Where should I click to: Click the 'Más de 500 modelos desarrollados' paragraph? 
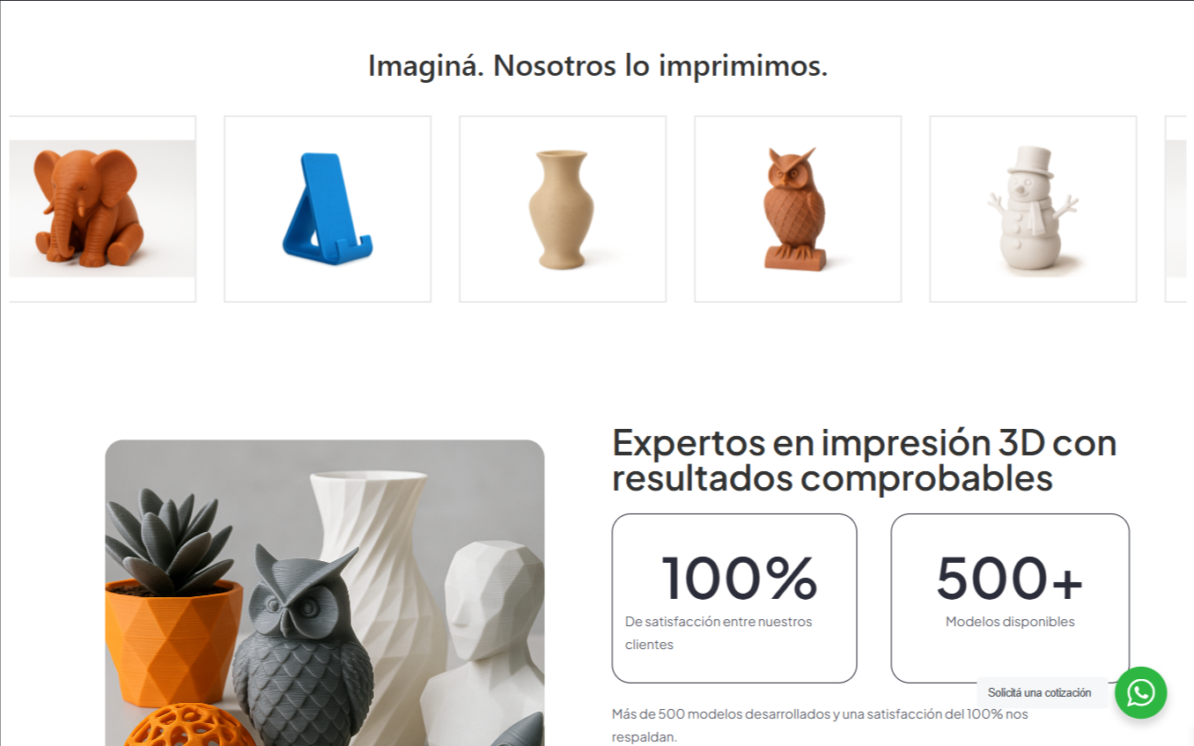point(820,725)
